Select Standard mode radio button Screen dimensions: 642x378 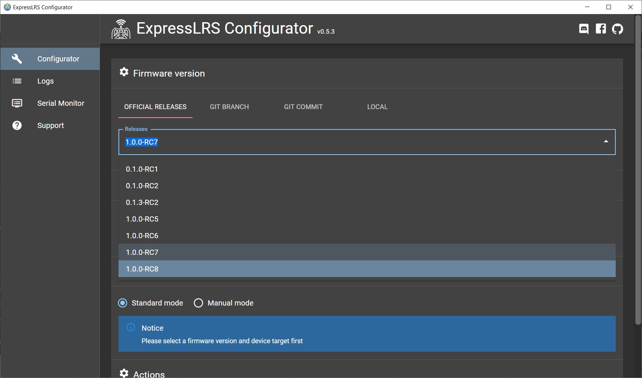point(123,303)
